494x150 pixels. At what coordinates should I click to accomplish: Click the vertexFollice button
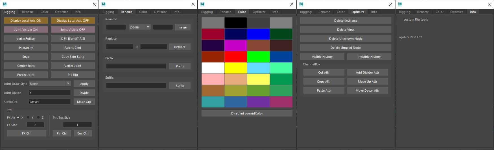coord(26,39)
